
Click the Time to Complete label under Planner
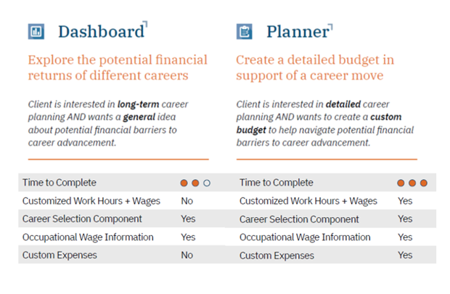point(277,183)
